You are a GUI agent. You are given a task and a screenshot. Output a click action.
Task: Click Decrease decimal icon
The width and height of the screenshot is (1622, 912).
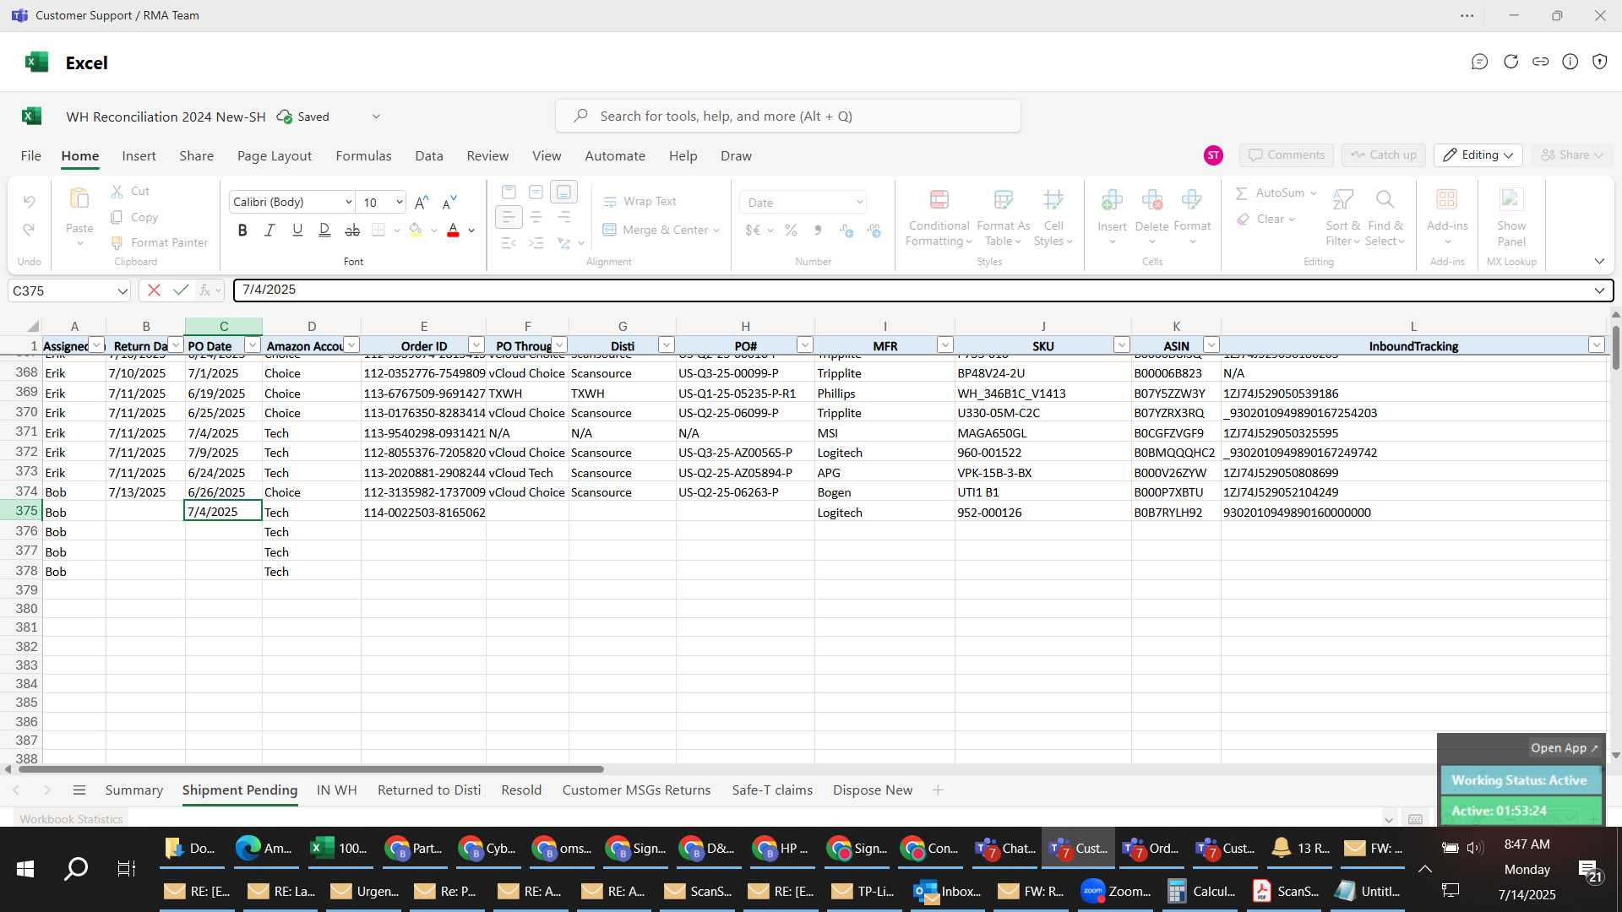pos(874,230)
